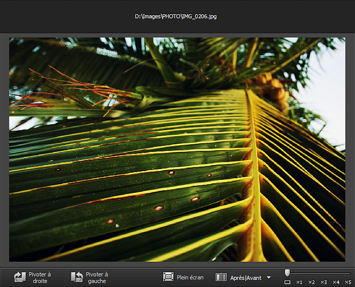Viewport: 355px width, 287px height.
Task: Click the Après|Avant split view icon
Action: pyautogui.click(x=221, y=277)
